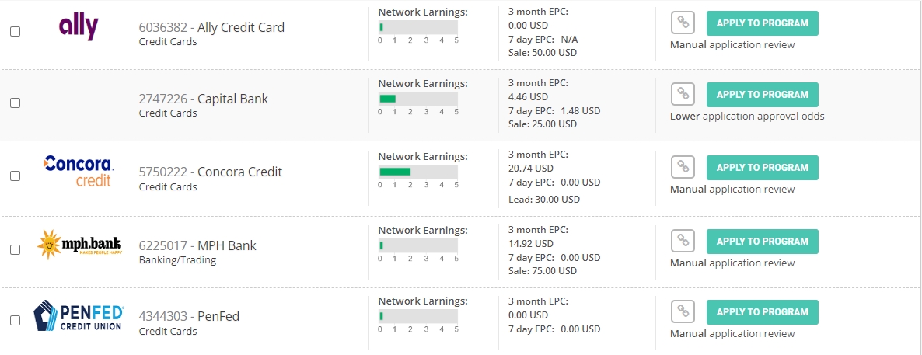
Task: Click the link icon for PenFed
Action: 683,311
